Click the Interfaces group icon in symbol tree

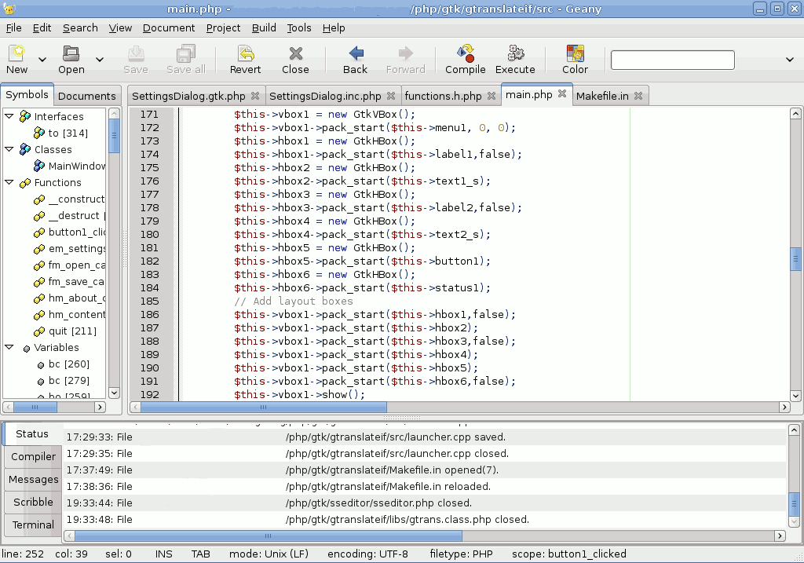point(24,116)
